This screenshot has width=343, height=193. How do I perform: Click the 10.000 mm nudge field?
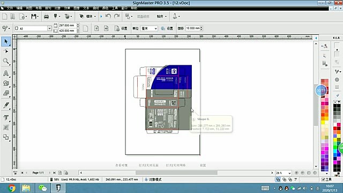point(193,28)
